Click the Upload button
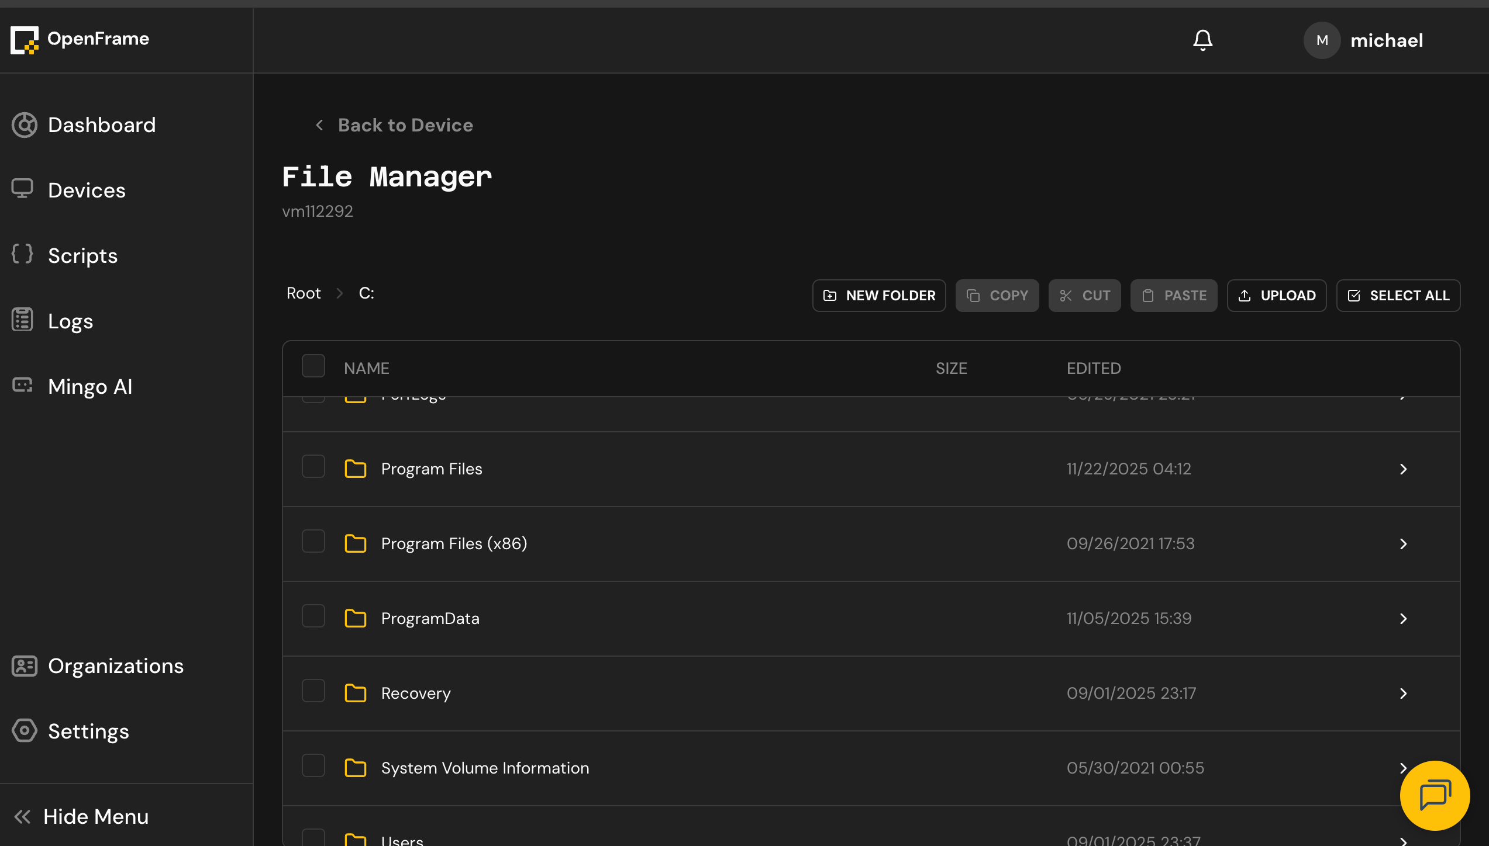The height and width of the screenshot is (846, 1489). point(1277,296)
